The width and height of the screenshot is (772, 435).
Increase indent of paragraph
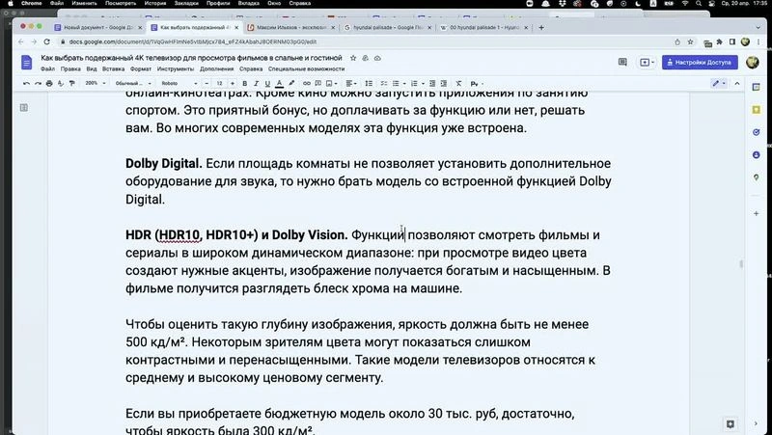tap(444, 84)
